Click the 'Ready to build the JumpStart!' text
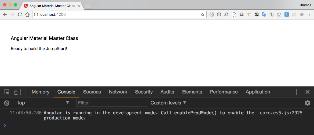 click(x=39, y=48)
